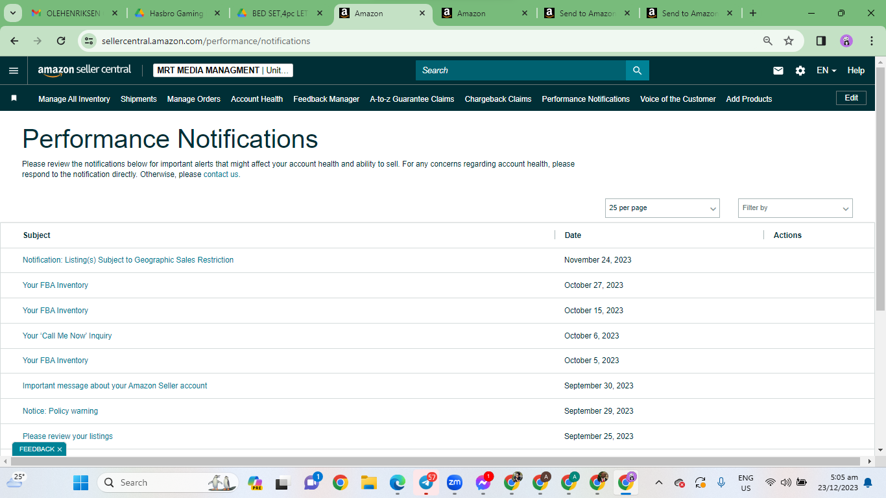The width and height of the screenshot is (886, 498).
Task: Click the Windows taskbar Search box
Action: pos(167,482)
